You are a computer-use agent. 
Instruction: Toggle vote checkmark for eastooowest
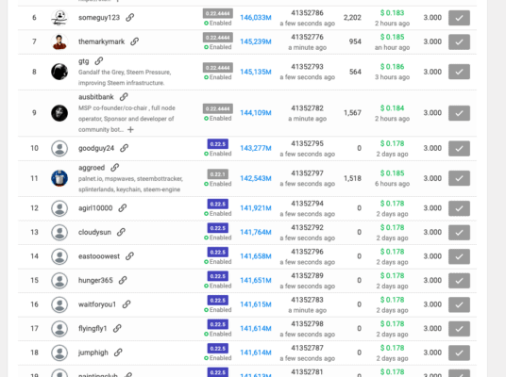pos(459,256)
